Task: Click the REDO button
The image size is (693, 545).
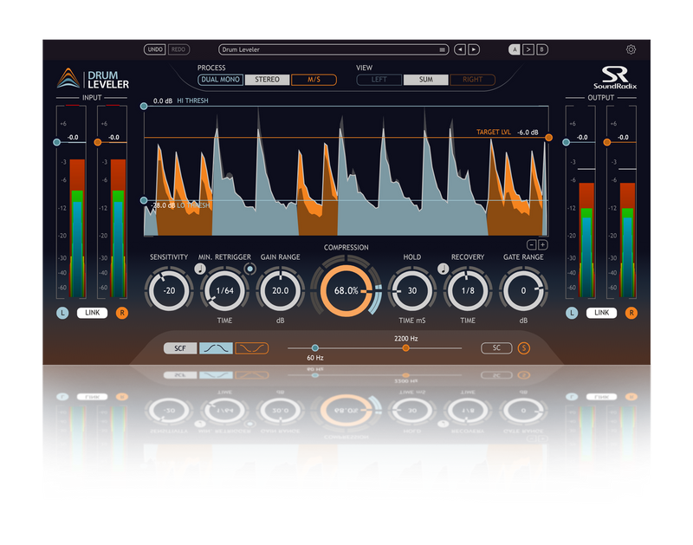Action: point(178,49)
